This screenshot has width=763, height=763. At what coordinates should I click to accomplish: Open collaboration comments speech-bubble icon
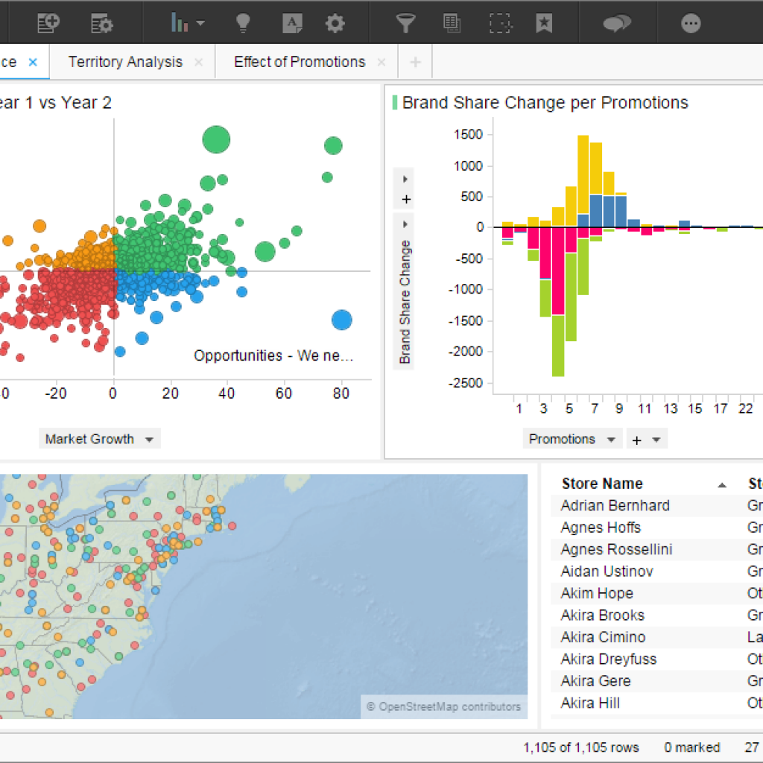(x=616, y=22)
